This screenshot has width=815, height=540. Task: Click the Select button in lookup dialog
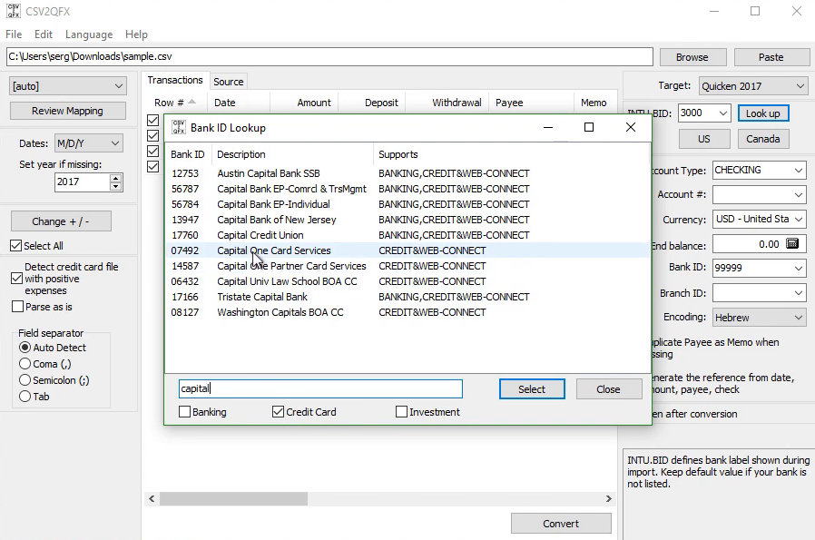pyautogui.click(x=532, y=389)
